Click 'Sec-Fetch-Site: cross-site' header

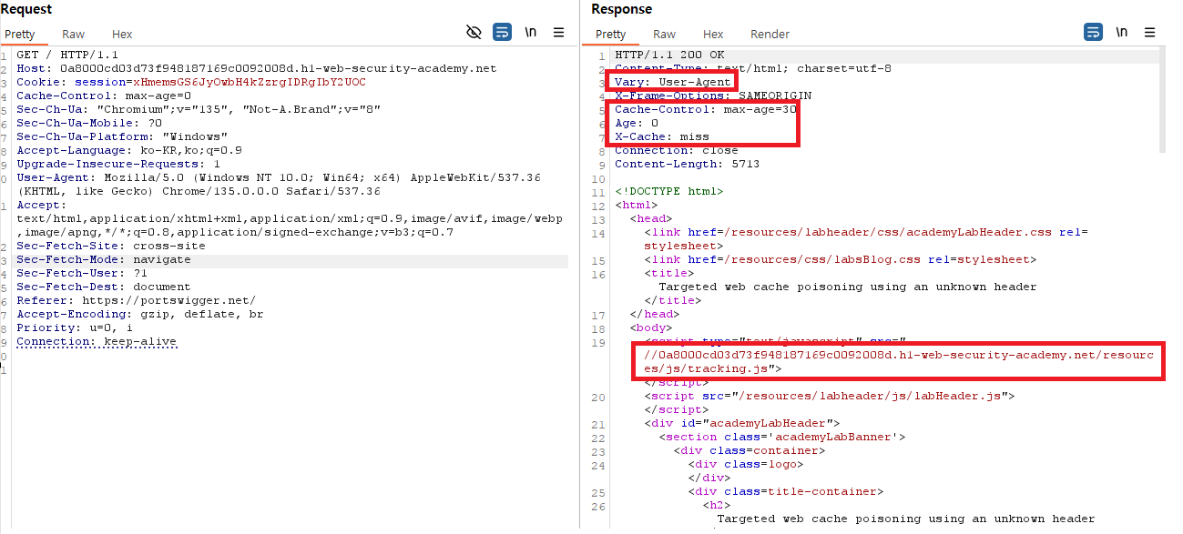[111, 246]
